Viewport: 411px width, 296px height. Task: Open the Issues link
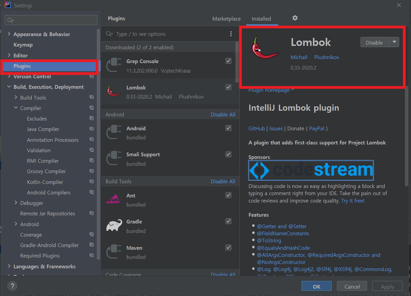pyautogui.click(x=276, y=128)
